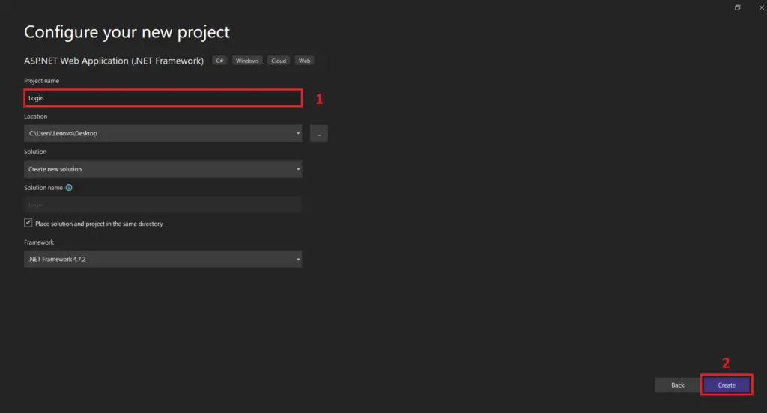Viewport: 767px width, 413px height.
Task: Open the .NET Framework 4.7.2 version dropdown
Action: tap(163, 260)
